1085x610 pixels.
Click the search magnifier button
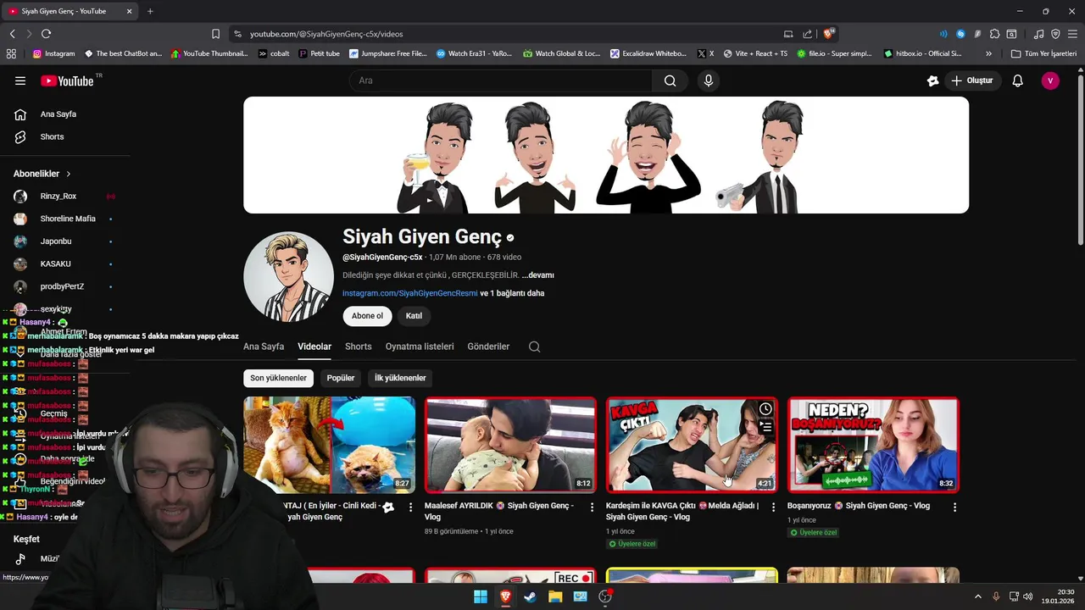(670, 80)
